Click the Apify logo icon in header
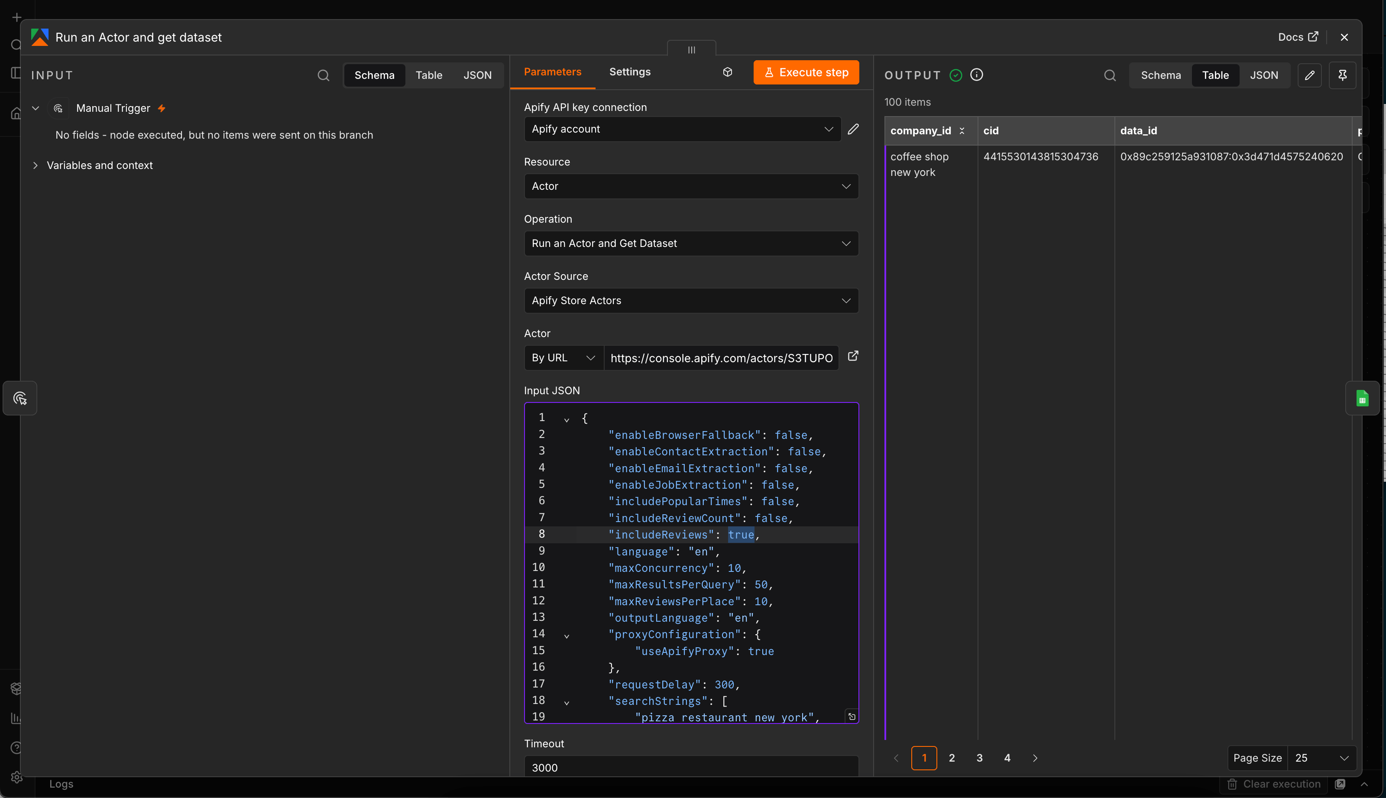Screen dimensions: 1386x798 (x=39, y=37)
